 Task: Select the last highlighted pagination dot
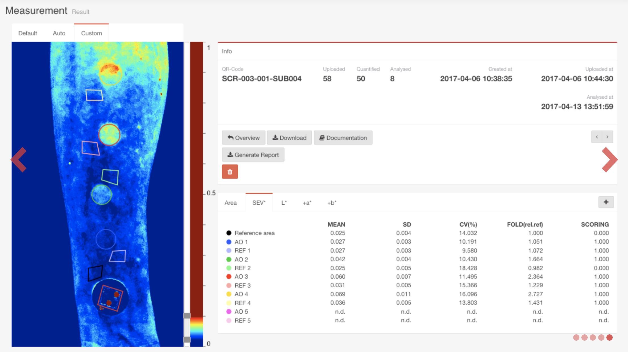tap(610, 337)
